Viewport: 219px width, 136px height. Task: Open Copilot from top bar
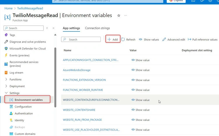(176, 1)
